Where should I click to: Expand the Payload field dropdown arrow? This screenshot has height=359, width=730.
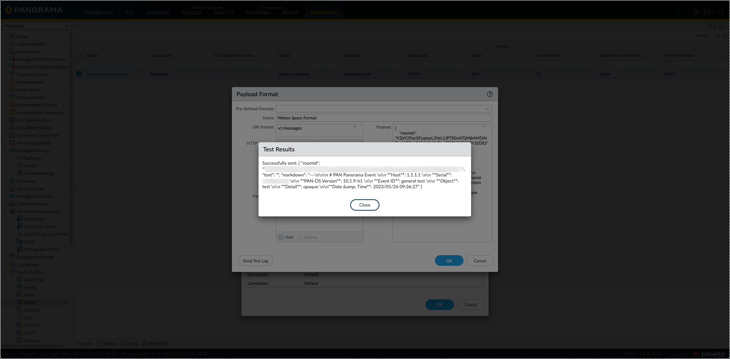click(483, 127)
